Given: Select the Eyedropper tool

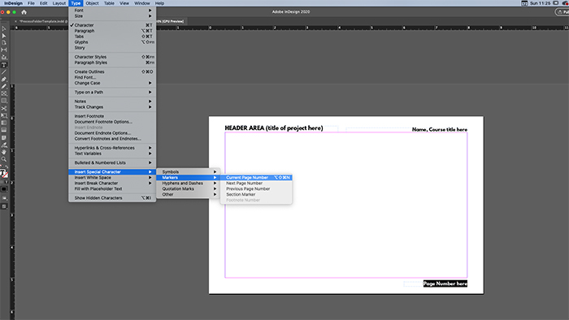Looking at the screenshot, I should click(4, 145).
